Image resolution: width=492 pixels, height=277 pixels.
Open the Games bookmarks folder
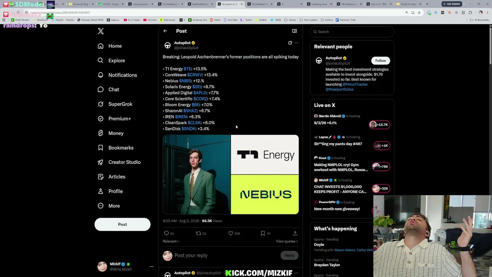(291, 20)
